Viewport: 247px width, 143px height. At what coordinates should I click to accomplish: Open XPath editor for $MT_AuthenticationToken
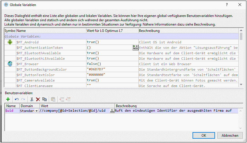tap(135, 47)
